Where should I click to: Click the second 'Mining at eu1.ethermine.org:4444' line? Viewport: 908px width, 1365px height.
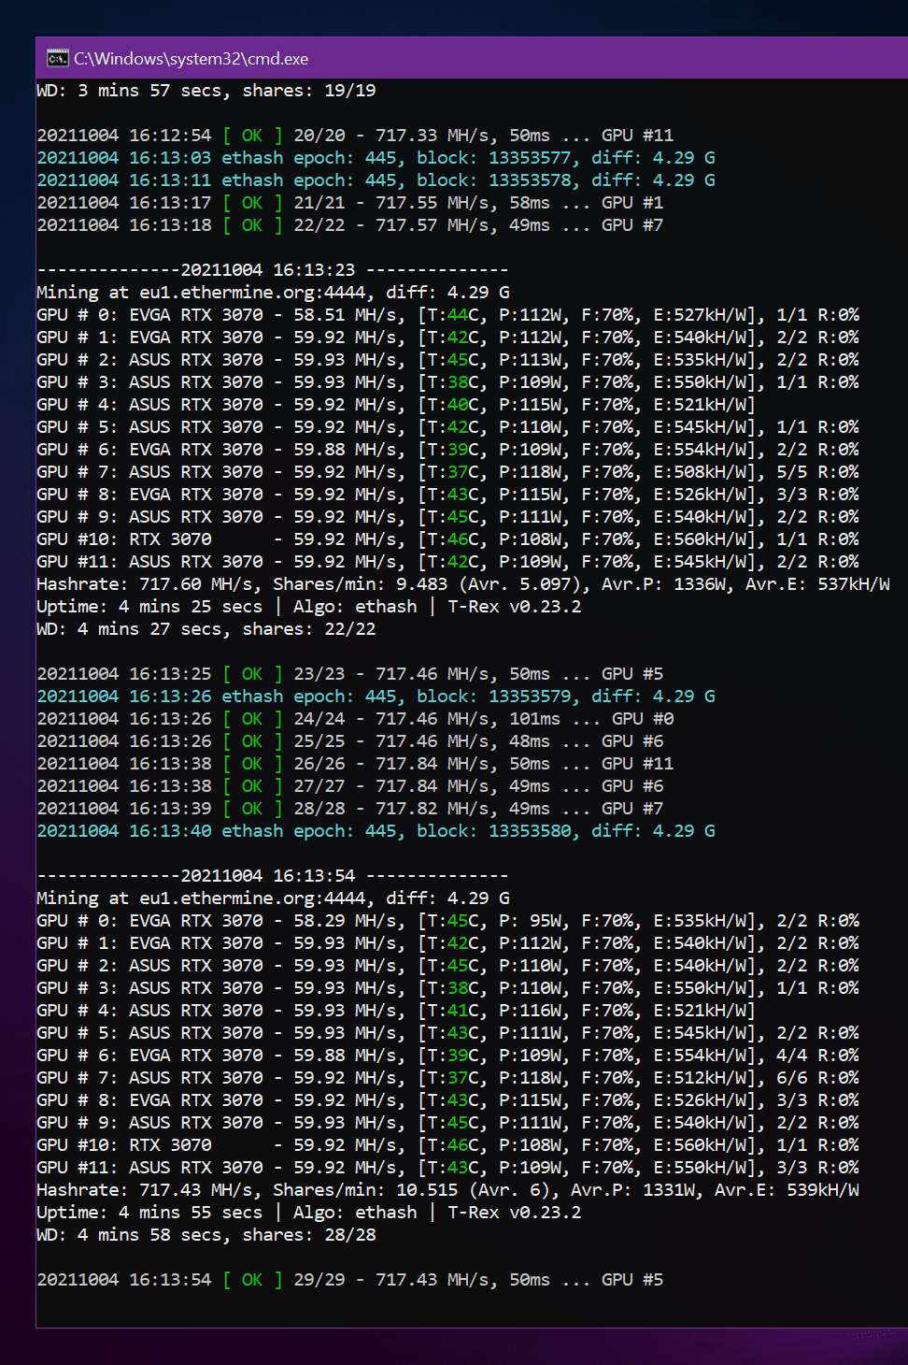[273, 898]
